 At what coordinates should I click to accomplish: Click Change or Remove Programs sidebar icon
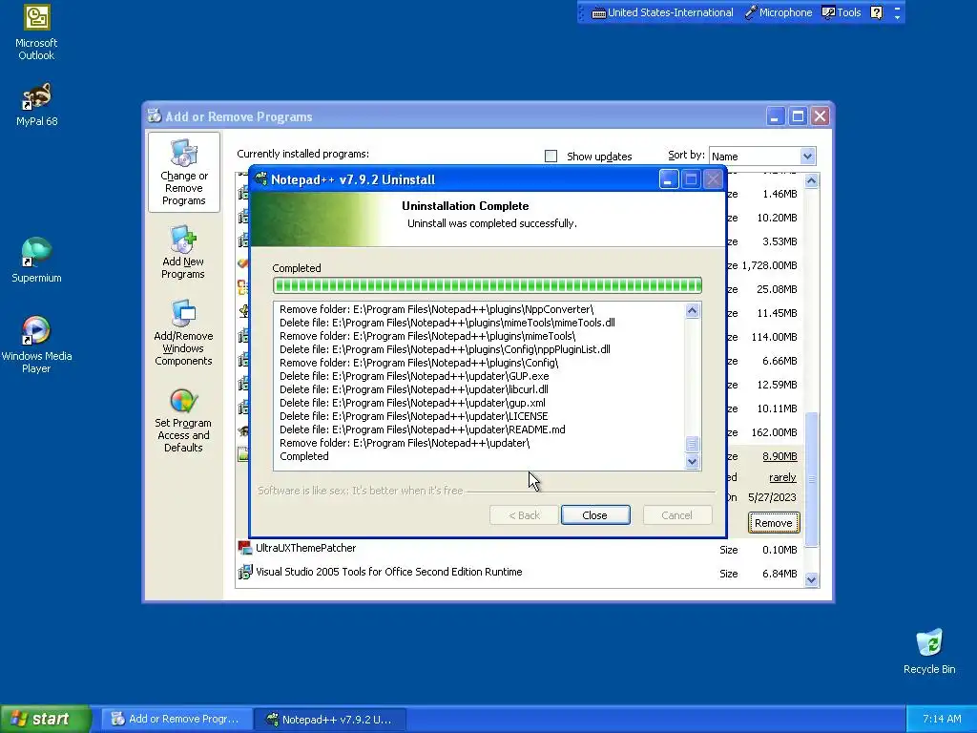pos(184,172)
